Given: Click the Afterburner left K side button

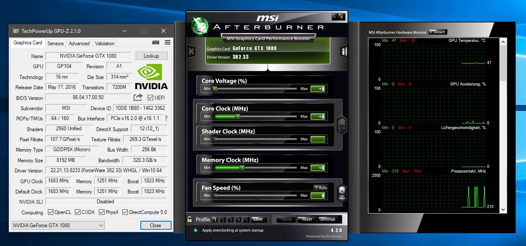Looking at the screenshot, I should (192, 51).
